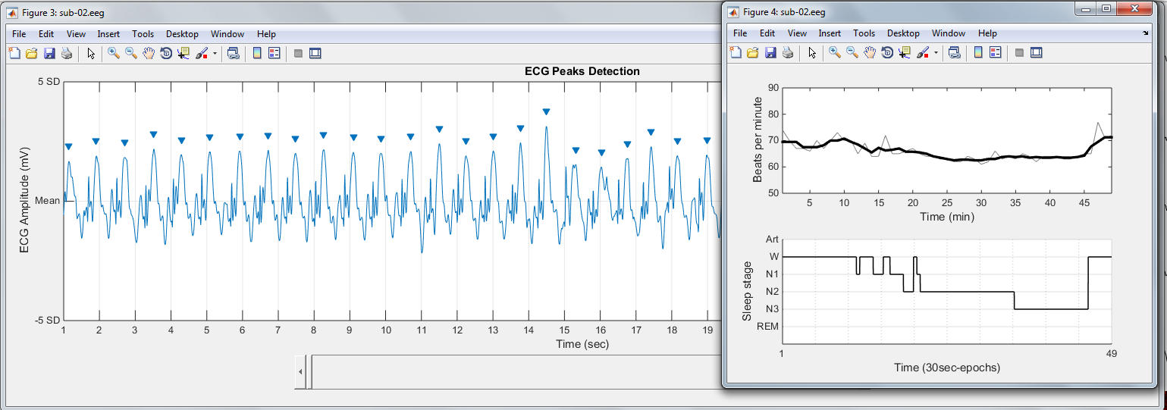Select Pan hand tool in Figure 4
The image size is (1167, 410).
pos(870,52)
